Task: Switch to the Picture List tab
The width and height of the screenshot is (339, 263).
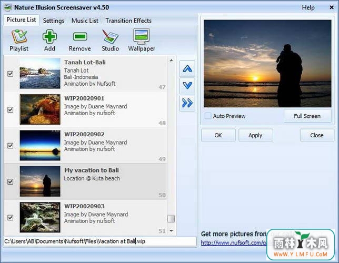Action: tap(21, 19)
